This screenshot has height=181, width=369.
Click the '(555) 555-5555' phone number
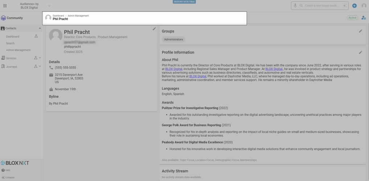(x=65, y=68)
